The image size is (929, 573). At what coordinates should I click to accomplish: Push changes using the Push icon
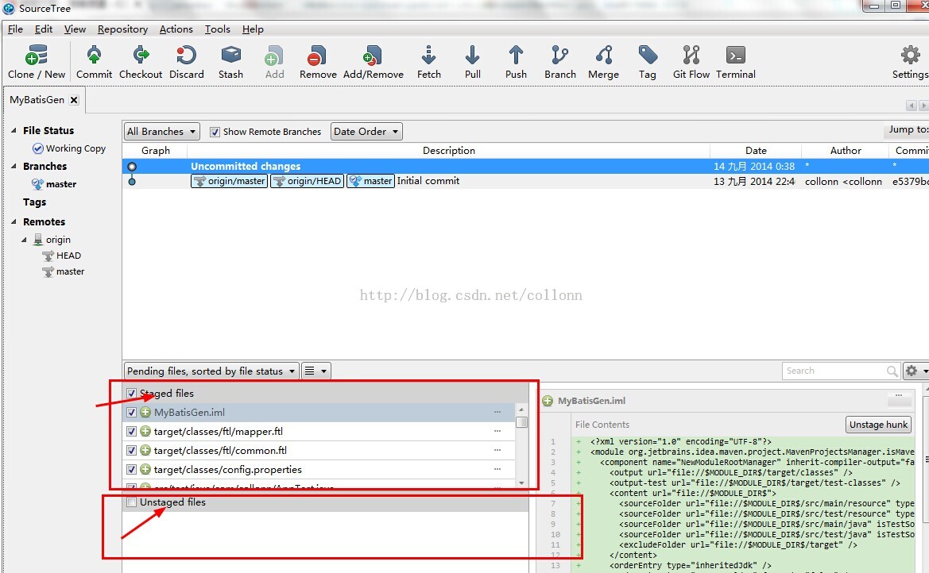tap(515, 60)
